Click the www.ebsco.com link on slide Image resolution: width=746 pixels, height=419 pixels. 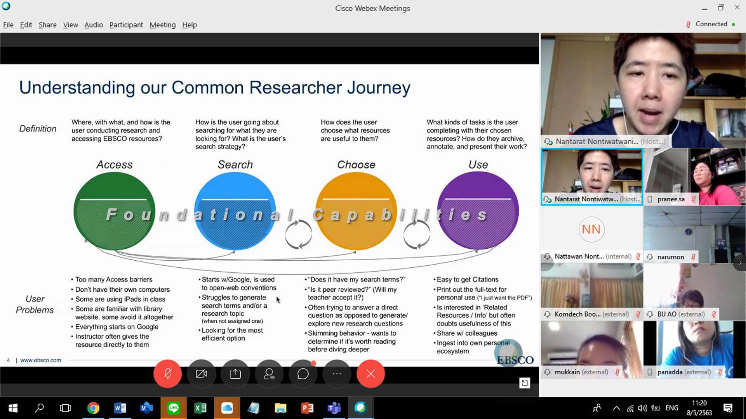pyautogui.click(x=40, y=360)
